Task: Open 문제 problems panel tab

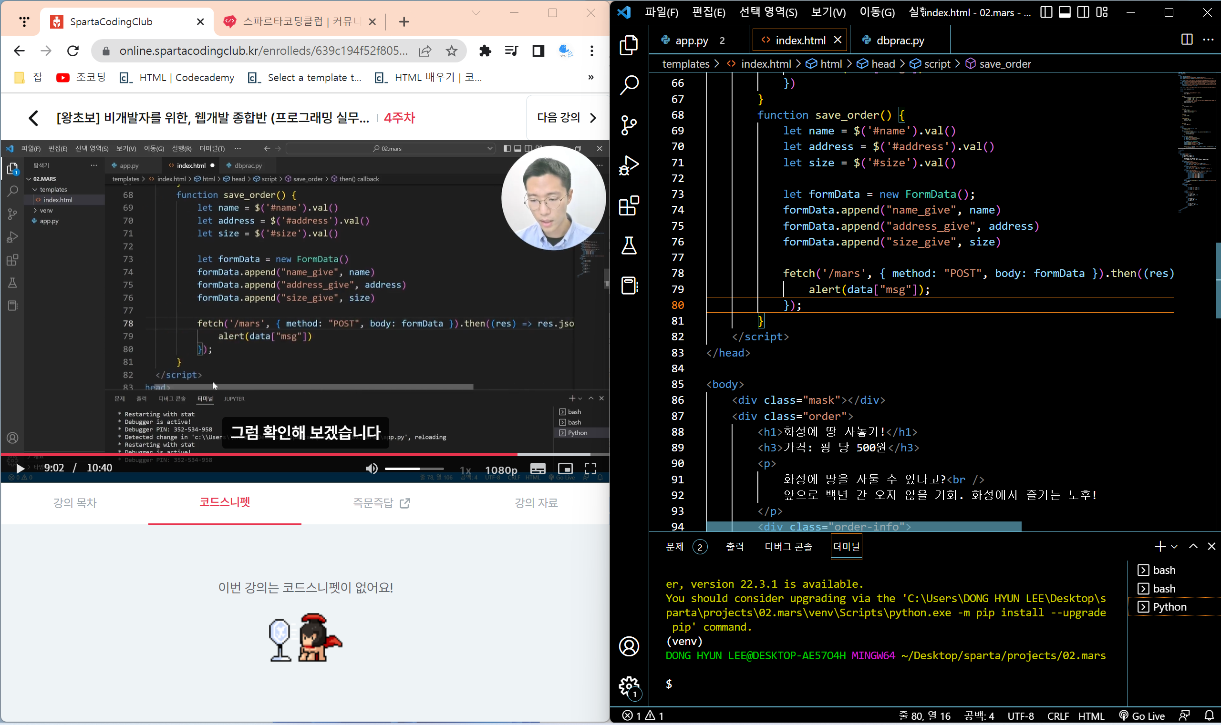Action: [x=674, y=547]
